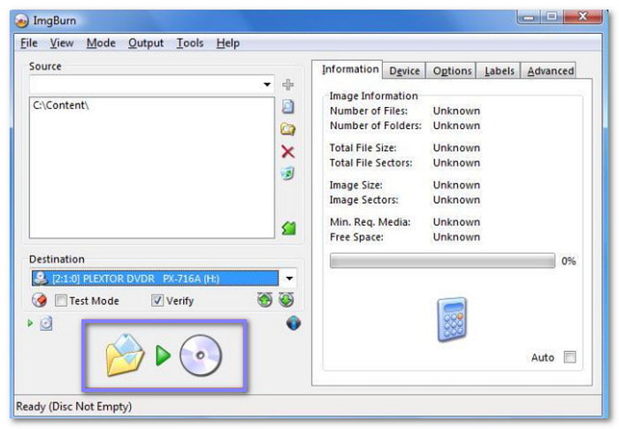The image size is (619, 429).
Task: Enable the Test Mode checkbox
Action: tap(60, 301)
